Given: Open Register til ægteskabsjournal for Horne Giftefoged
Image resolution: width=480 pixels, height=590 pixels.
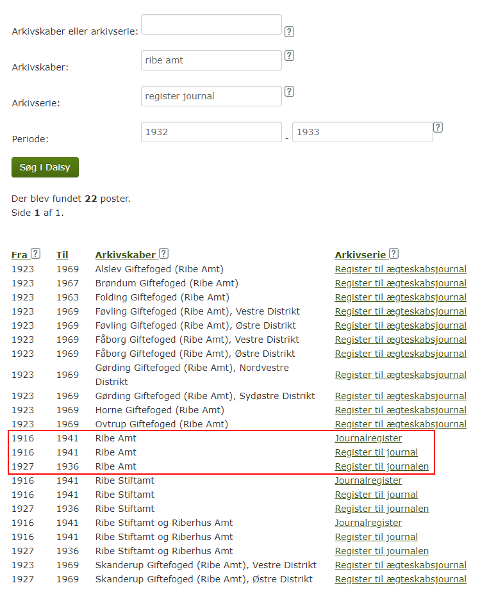Looking at the screenshot, I should point(401,410).
